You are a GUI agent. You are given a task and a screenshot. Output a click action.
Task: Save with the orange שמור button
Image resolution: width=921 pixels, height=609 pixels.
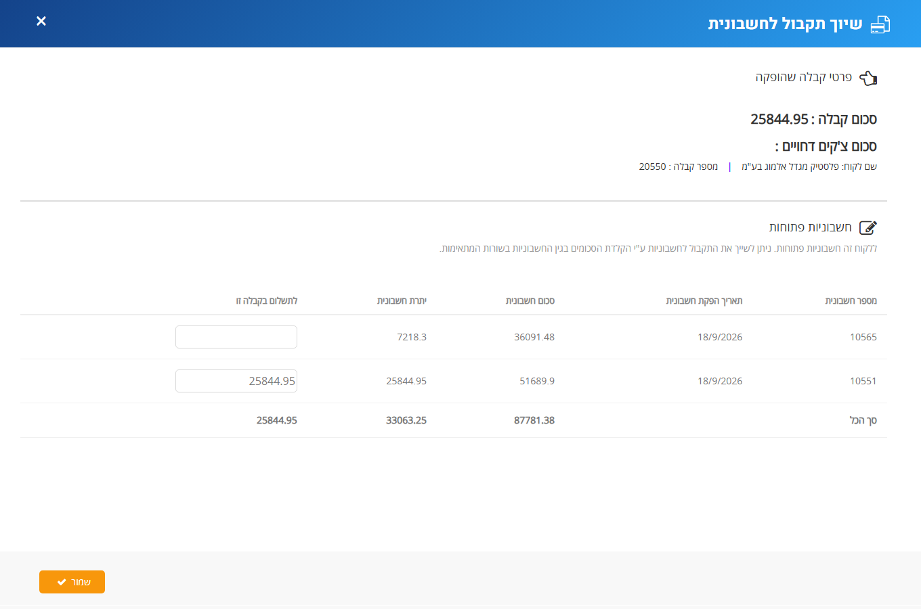point(72,582)
